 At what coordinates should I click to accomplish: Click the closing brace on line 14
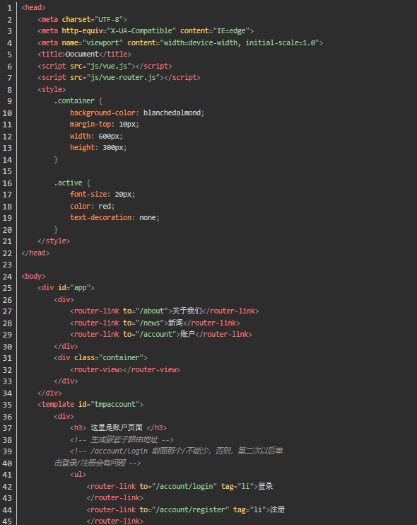coord(56,160)
